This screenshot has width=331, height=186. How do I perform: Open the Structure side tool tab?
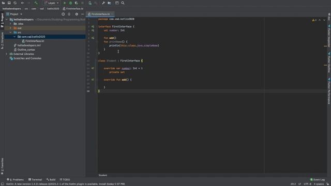(2, 40)
